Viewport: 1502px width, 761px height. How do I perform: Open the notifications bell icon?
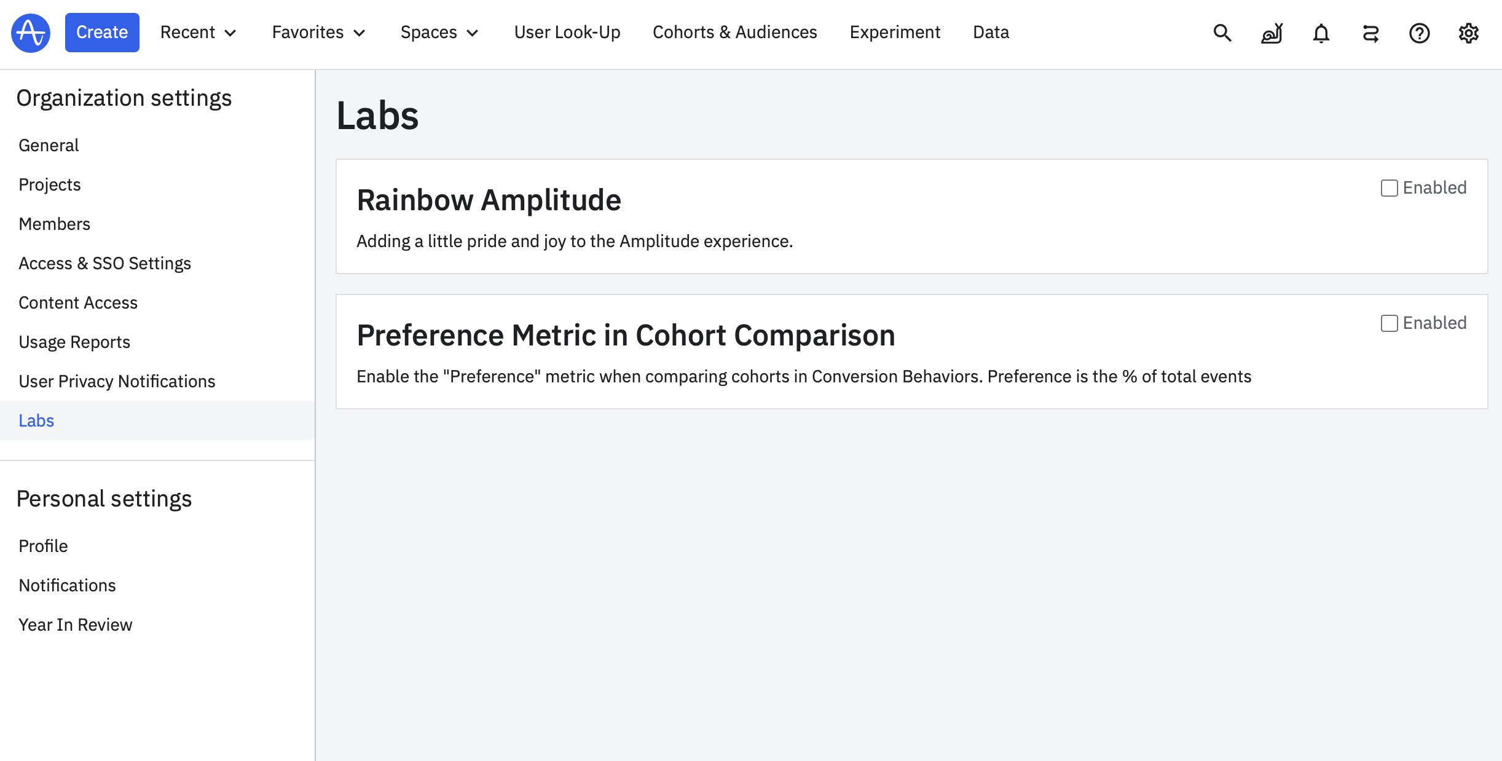point(1321,33)
